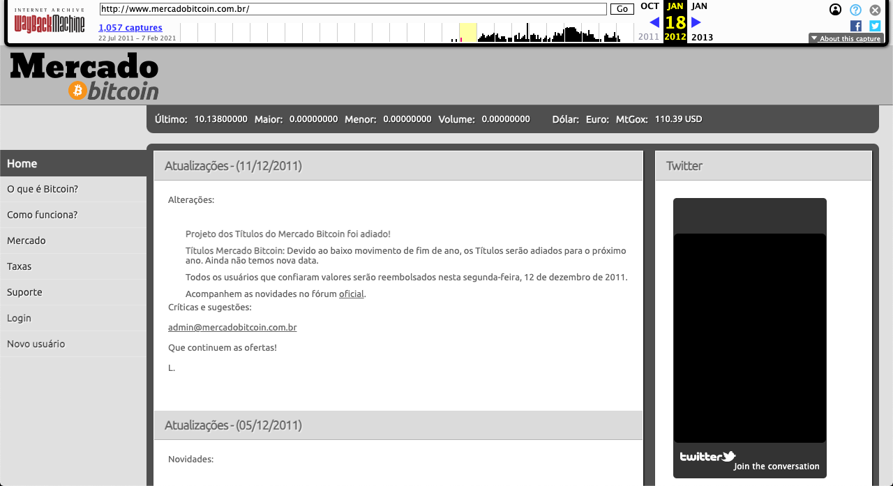
Task: Click the Go button
Action: tap(622, 9)
